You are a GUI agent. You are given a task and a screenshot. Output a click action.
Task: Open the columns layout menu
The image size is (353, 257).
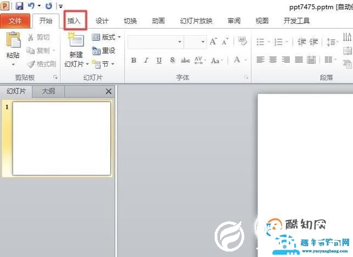click(x=330, y=60)
